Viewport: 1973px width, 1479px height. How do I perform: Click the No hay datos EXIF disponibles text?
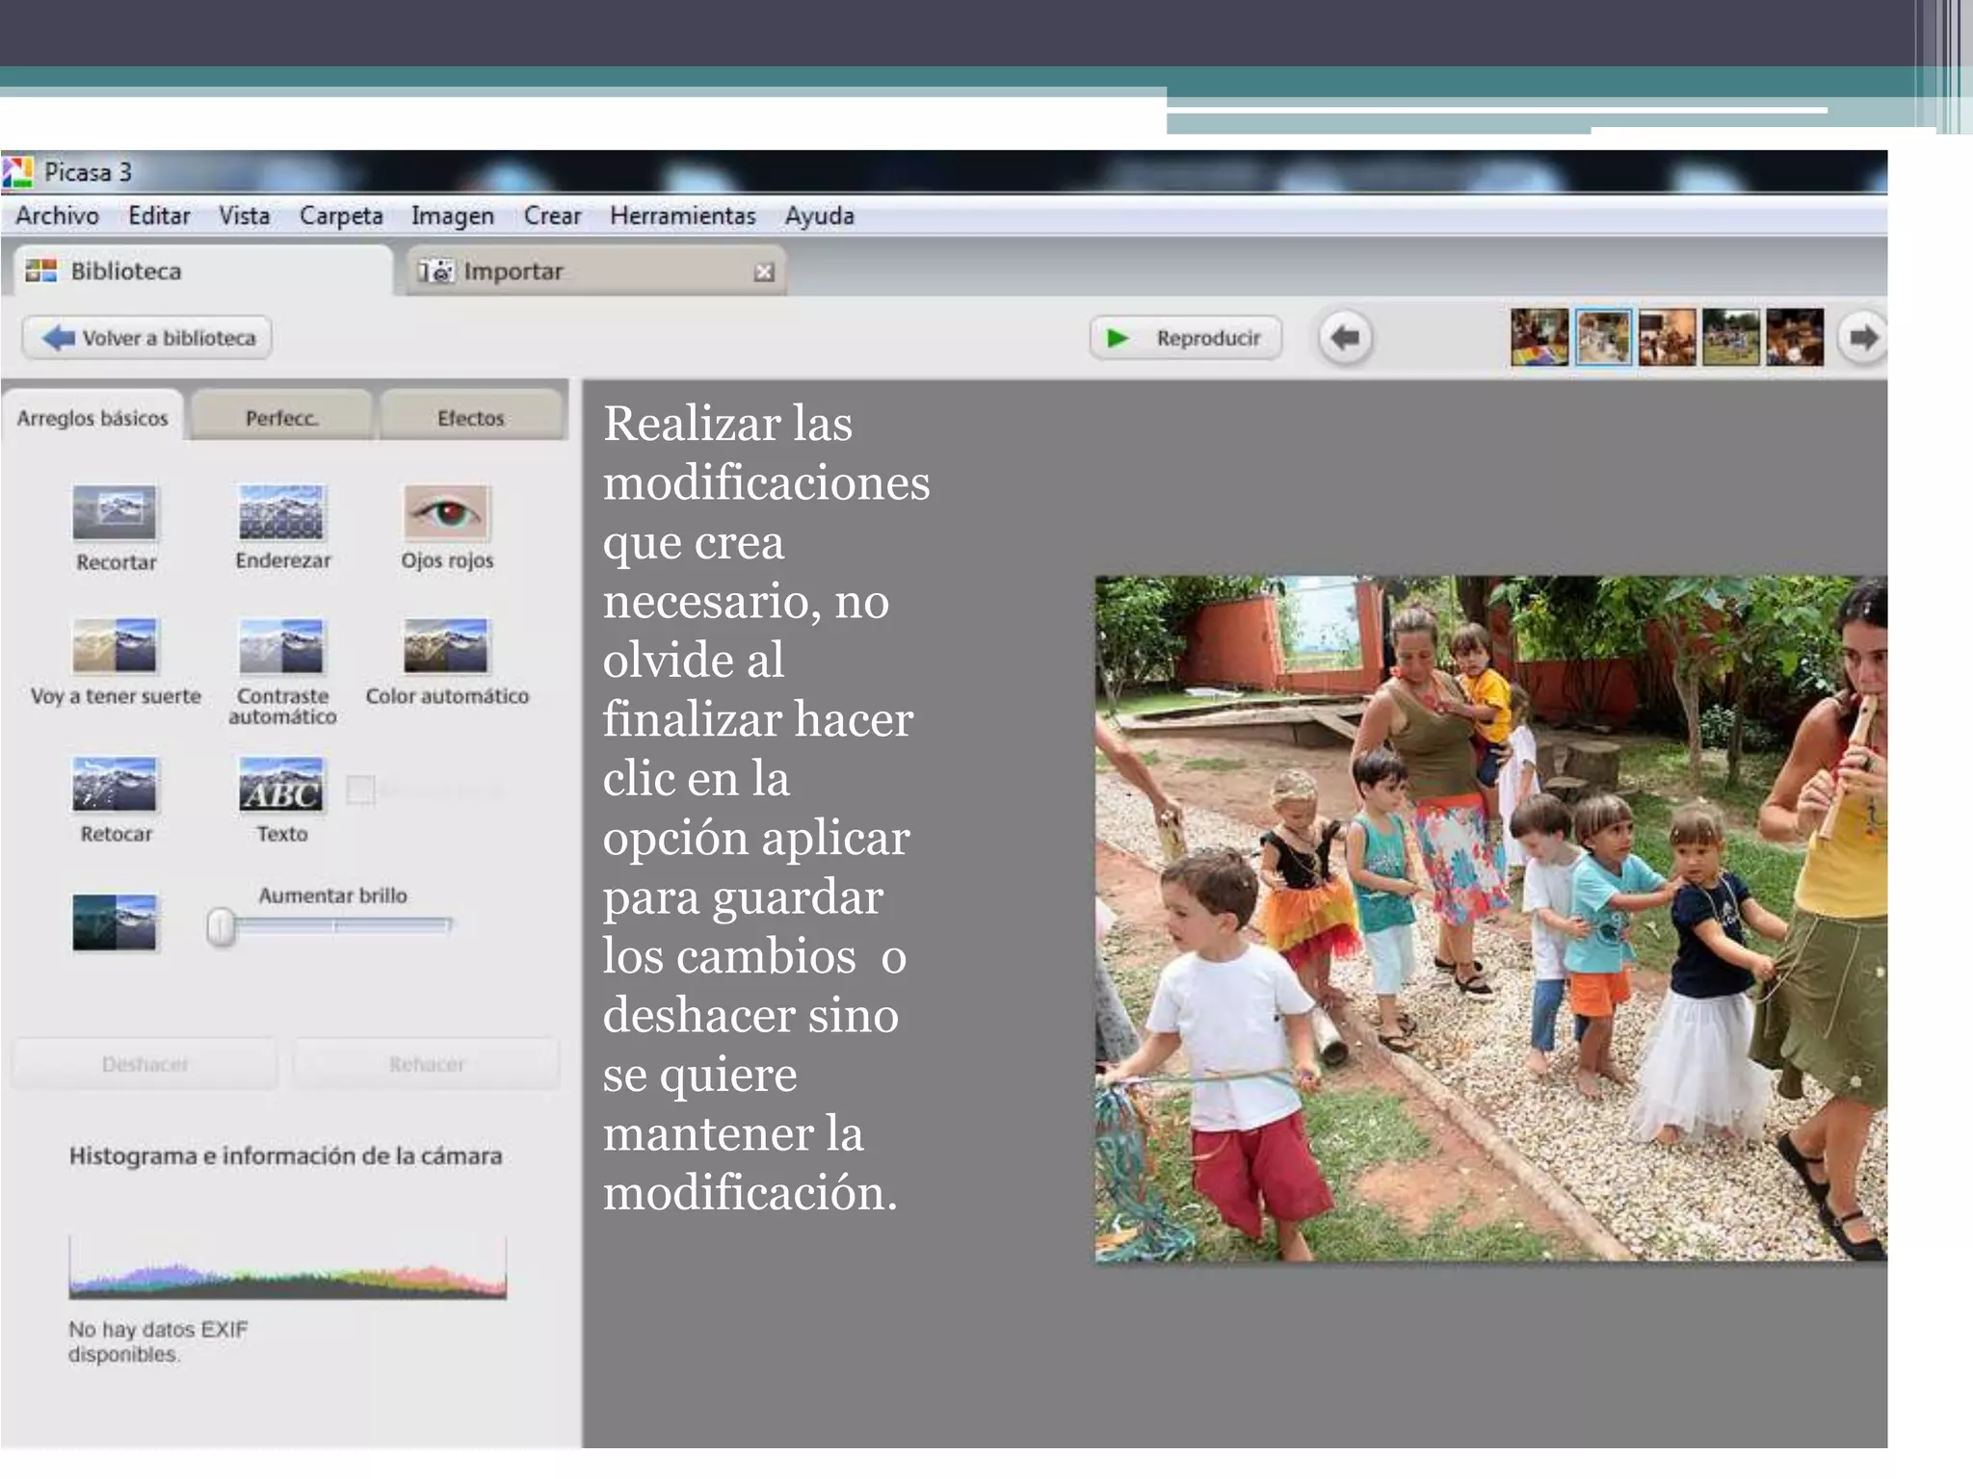click(x=158, y=1341)
